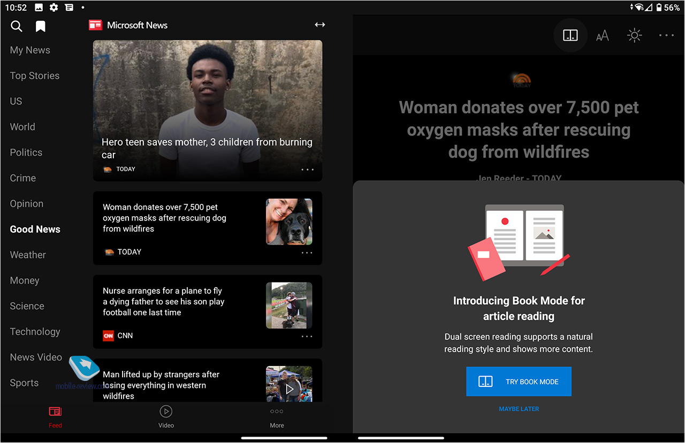The image size is (685, 443).
Task: Click the TODAY logo above article title
Action: point(521,81)
